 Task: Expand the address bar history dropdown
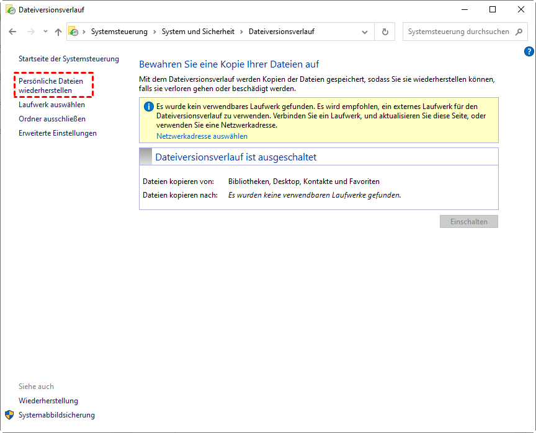[x=365, y=32]
